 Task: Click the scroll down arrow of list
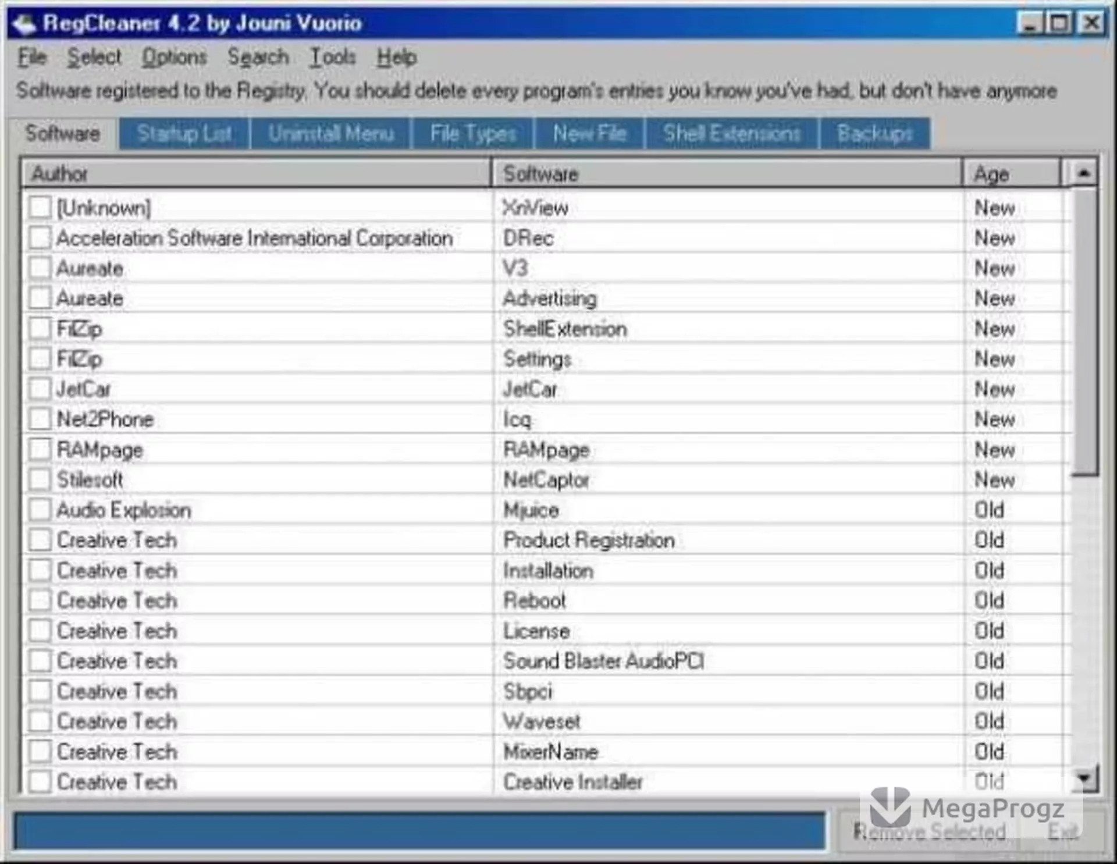[1084, 778]
